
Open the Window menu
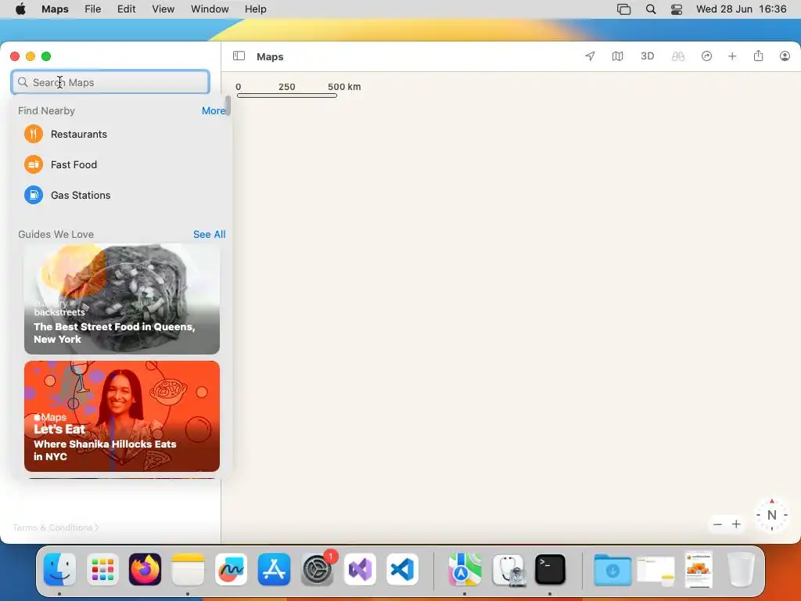(210, 9)
